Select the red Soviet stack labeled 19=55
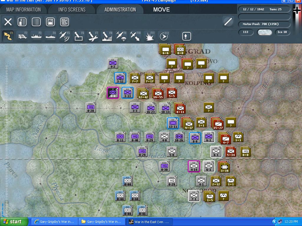This screenshot has width=302, height=226. (x=158, y=93)
